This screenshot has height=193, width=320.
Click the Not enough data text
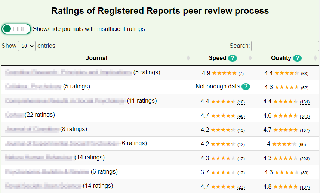tap(218, 87)
